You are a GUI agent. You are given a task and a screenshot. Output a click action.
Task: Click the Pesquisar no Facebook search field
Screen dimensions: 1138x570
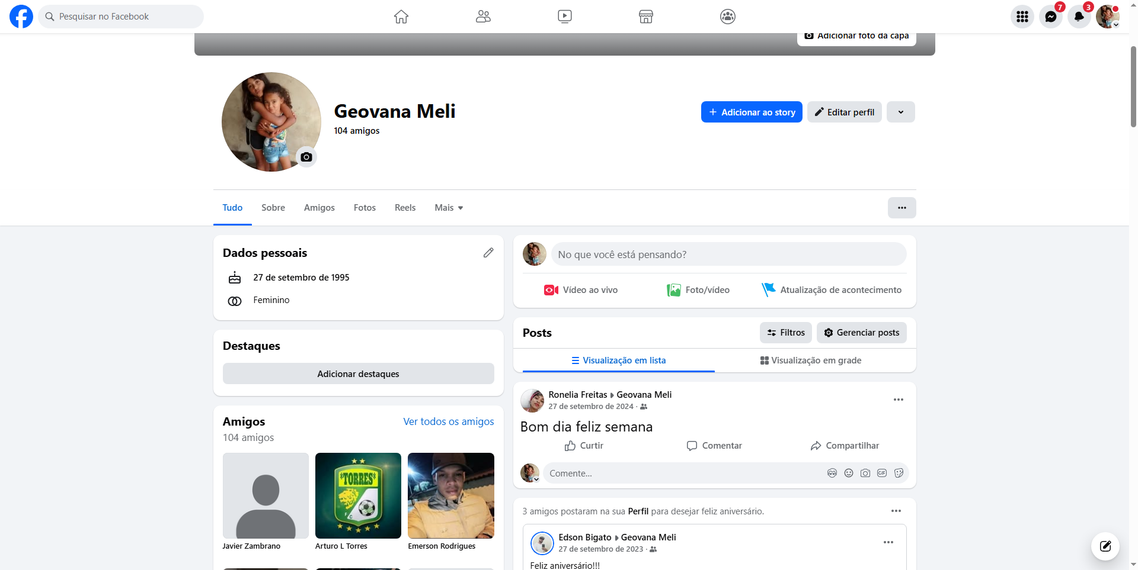click(122, 17)
